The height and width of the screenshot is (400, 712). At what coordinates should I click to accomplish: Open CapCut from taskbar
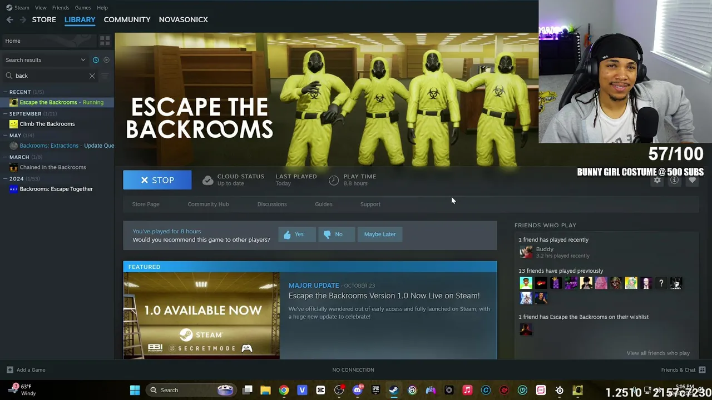click(320, 390)
